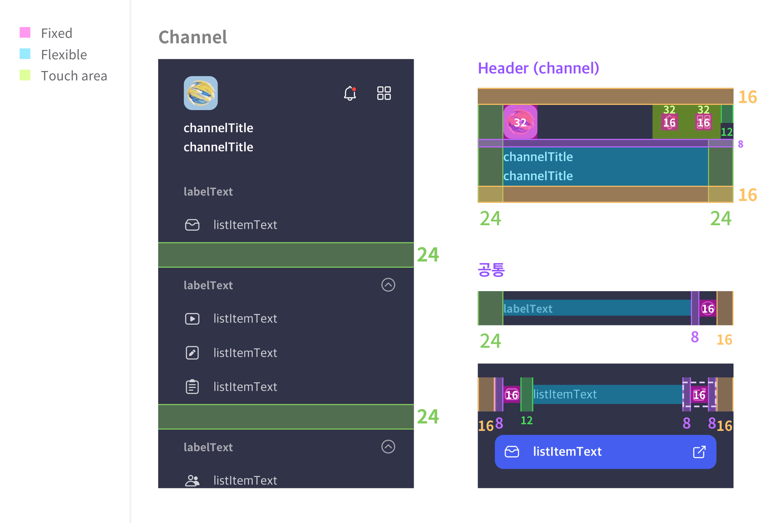The image size is (778, 523).
Task: Click the people group icon
Action: tap(192, 480)
